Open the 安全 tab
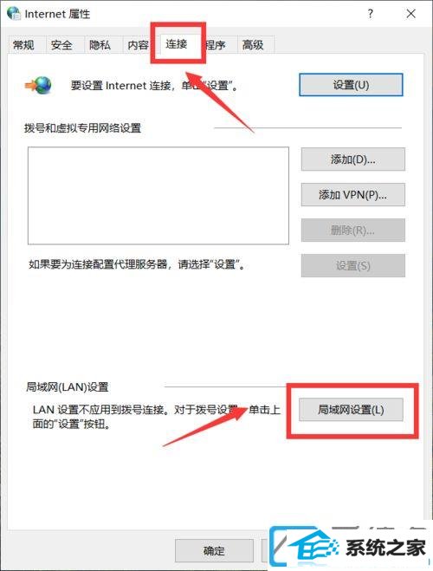This screenshot has width=433, height=571. click(61, 45)
